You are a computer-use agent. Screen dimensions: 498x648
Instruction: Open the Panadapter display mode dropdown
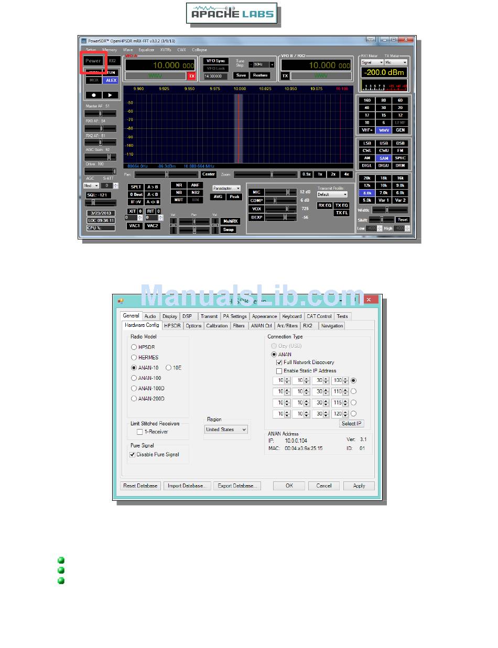[226, 188]
